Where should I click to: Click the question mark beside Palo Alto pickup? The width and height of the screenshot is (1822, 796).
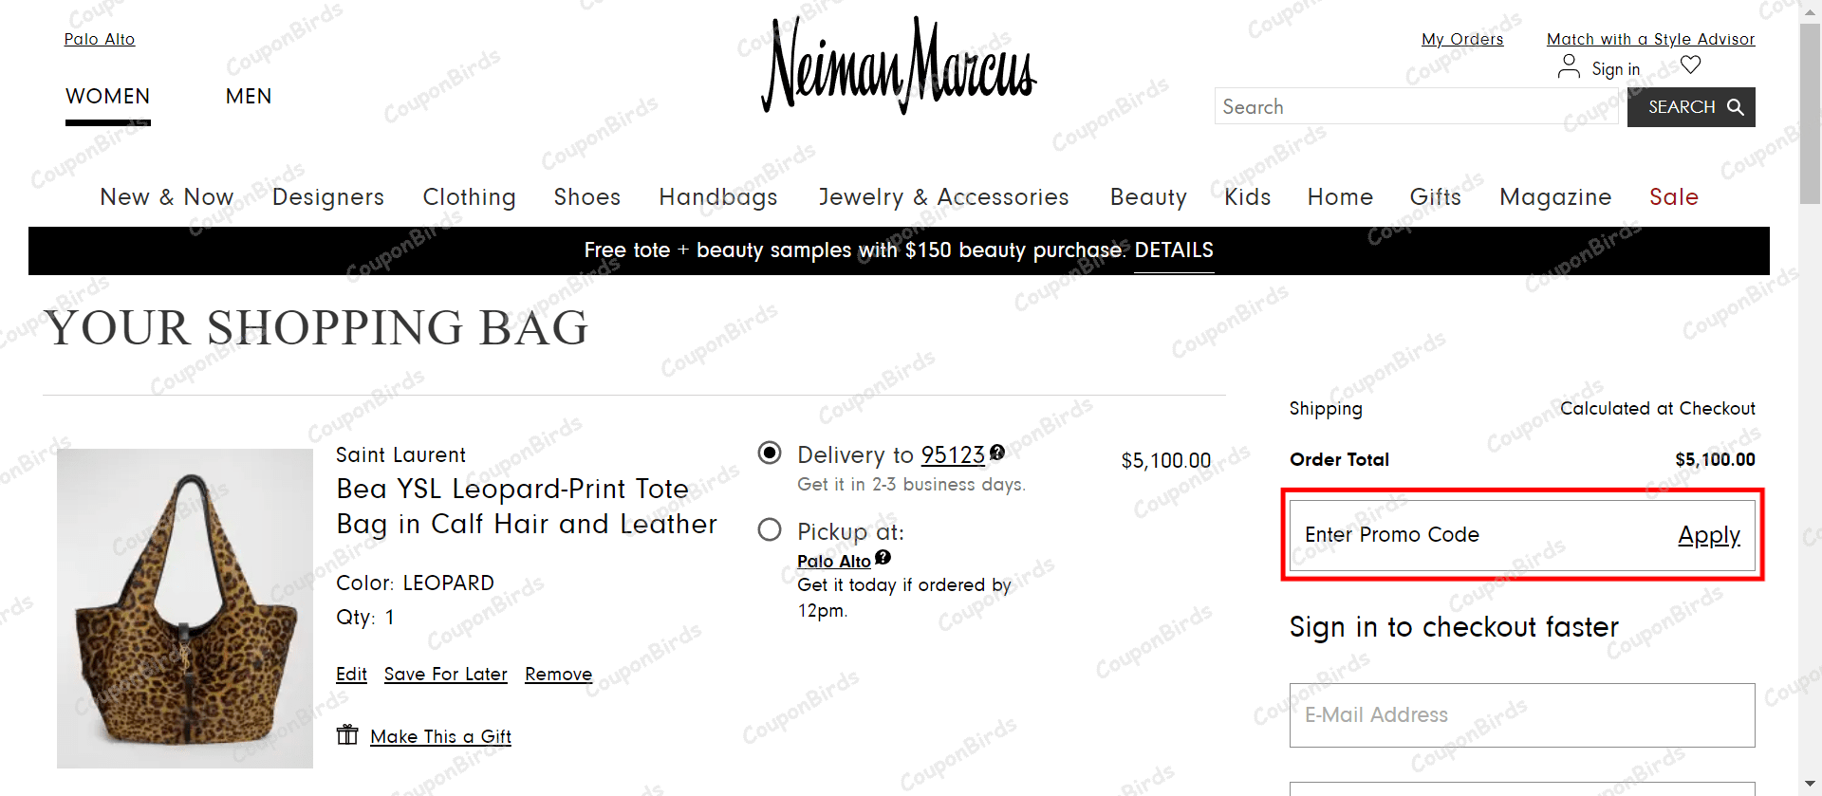(882, 559)
